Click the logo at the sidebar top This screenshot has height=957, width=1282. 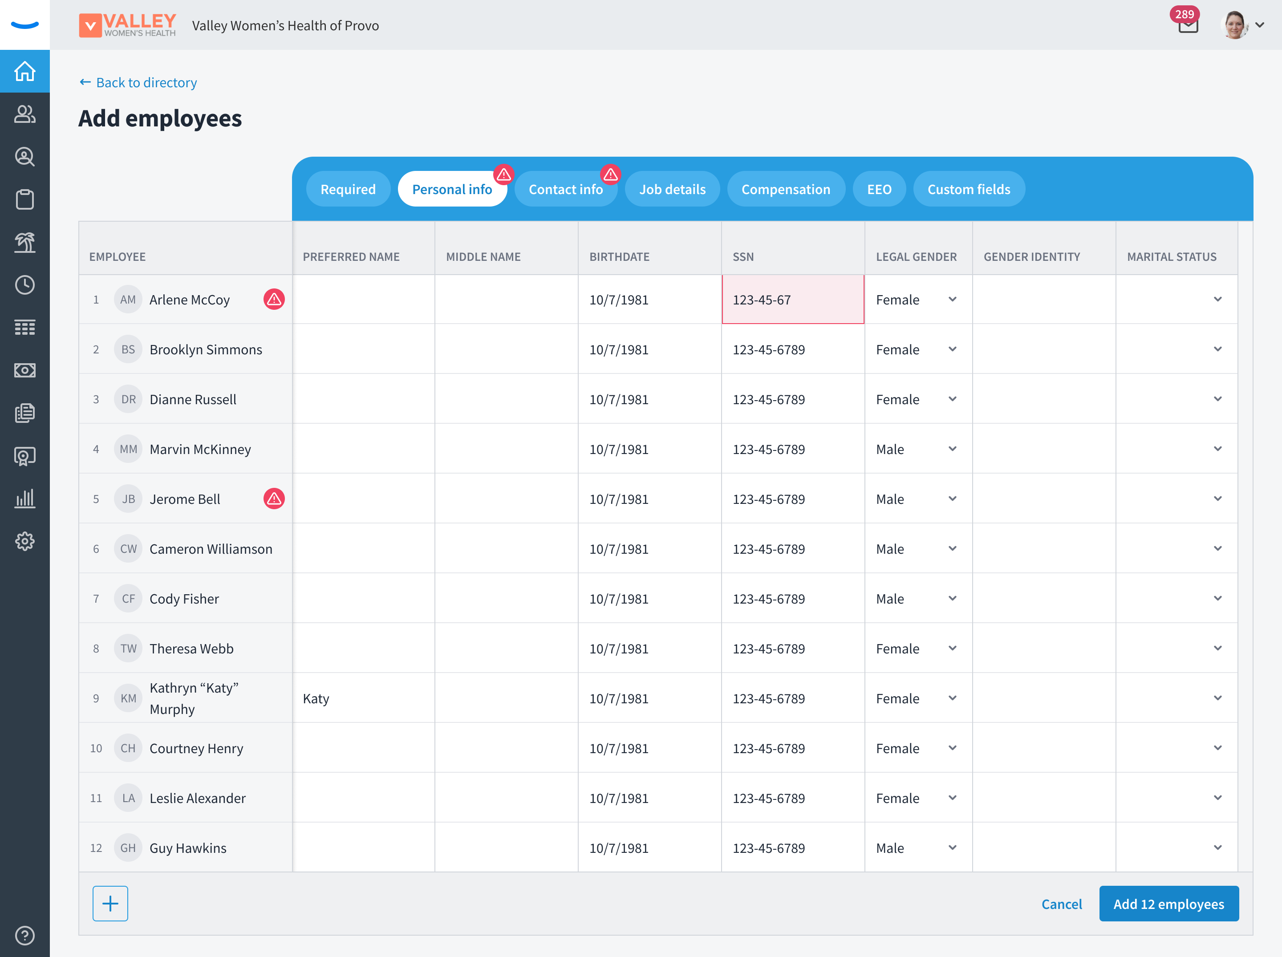coord(25,25)
